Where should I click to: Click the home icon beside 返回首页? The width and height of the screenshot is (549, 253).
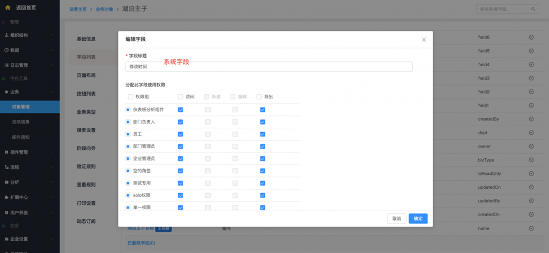pyautogui.click(x=7, y=7)
